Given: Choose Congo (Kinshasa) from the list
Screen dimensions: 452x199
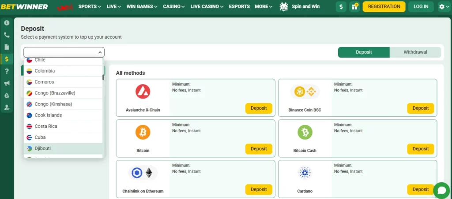Looking at the screenshot, I should click(63, 104).
